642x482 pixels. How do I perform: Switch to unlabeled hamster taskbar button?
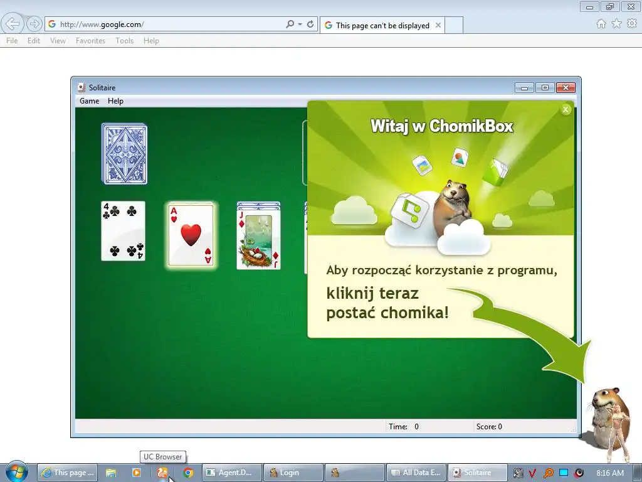click(355, 473)
